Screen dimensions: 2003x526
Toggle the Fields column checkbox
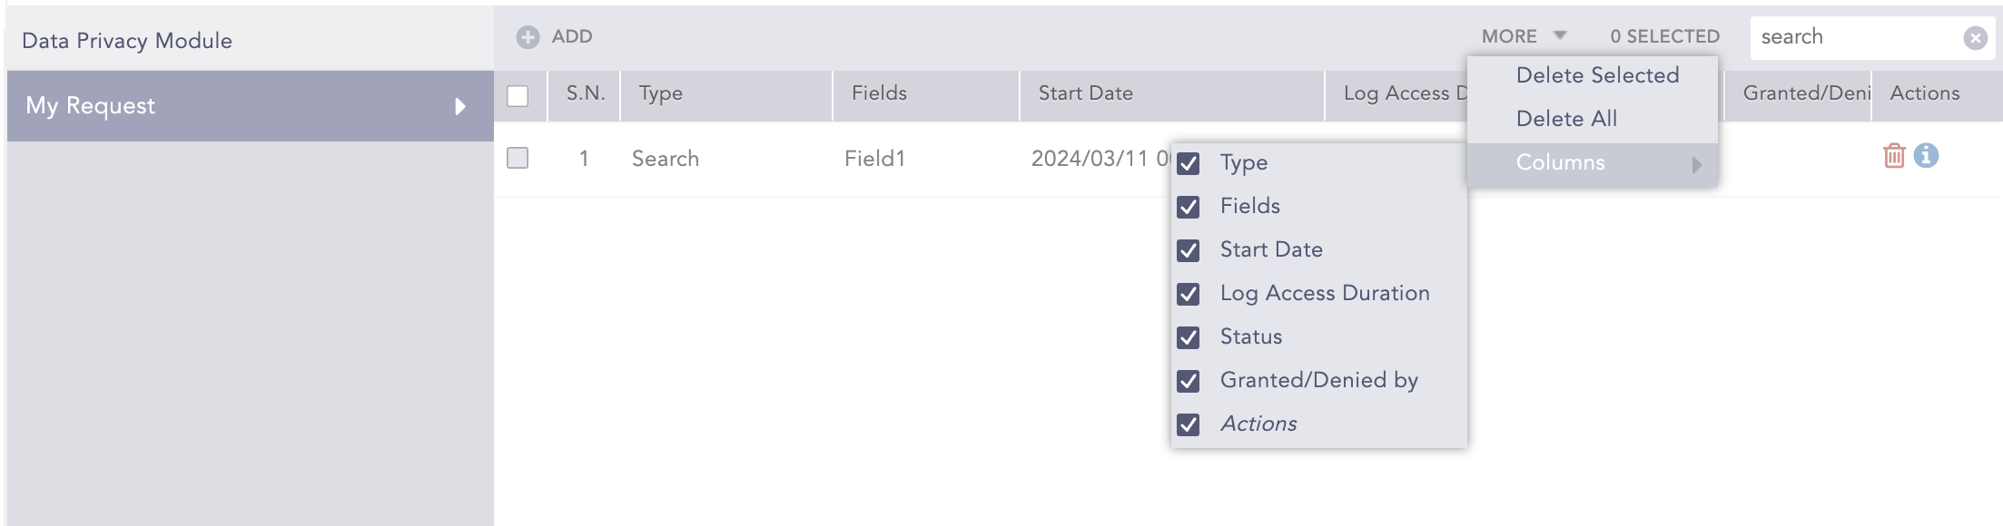[x=1189, y=207]
